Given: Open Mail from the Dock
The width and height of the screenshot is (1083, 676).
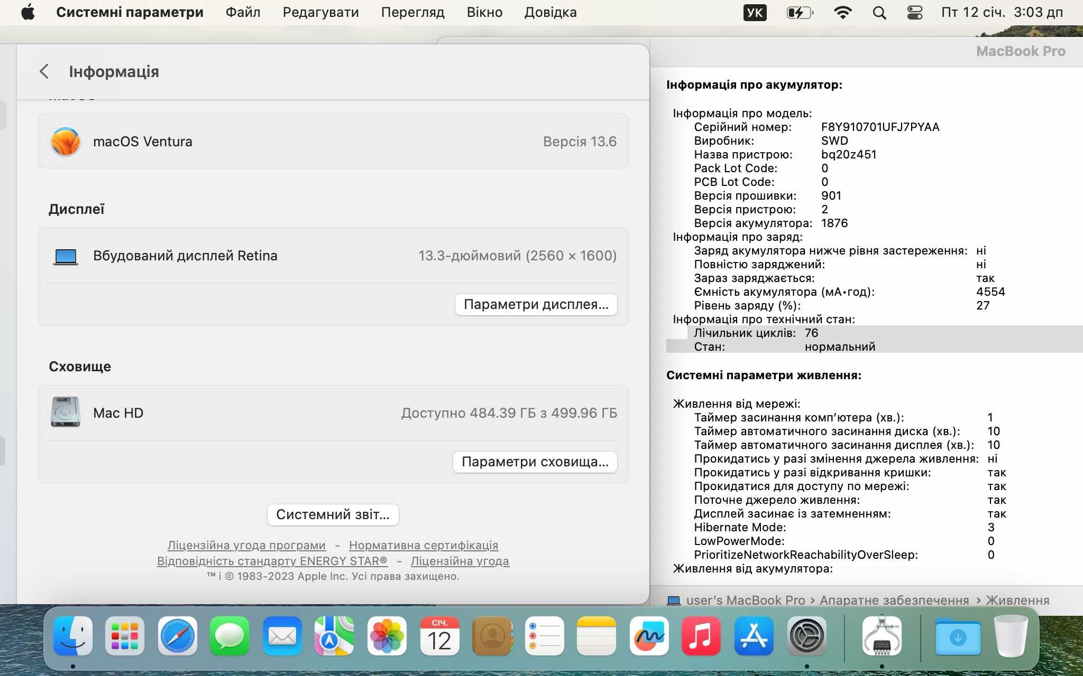Looking at the screenshot, I should pyautogui.click(x=282, y=636).
